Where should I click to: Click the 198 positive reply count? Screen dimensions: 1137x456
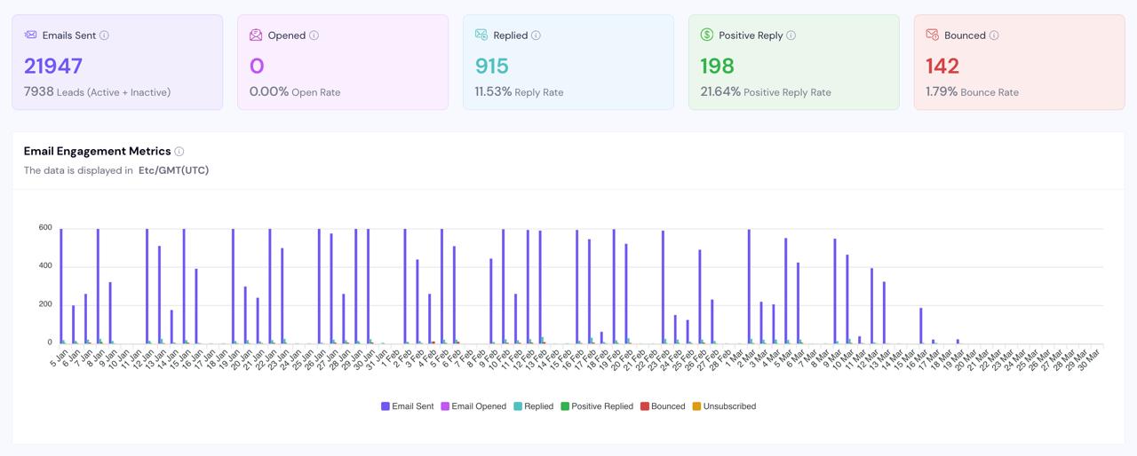pyautogui.click(x=717, y=67)
